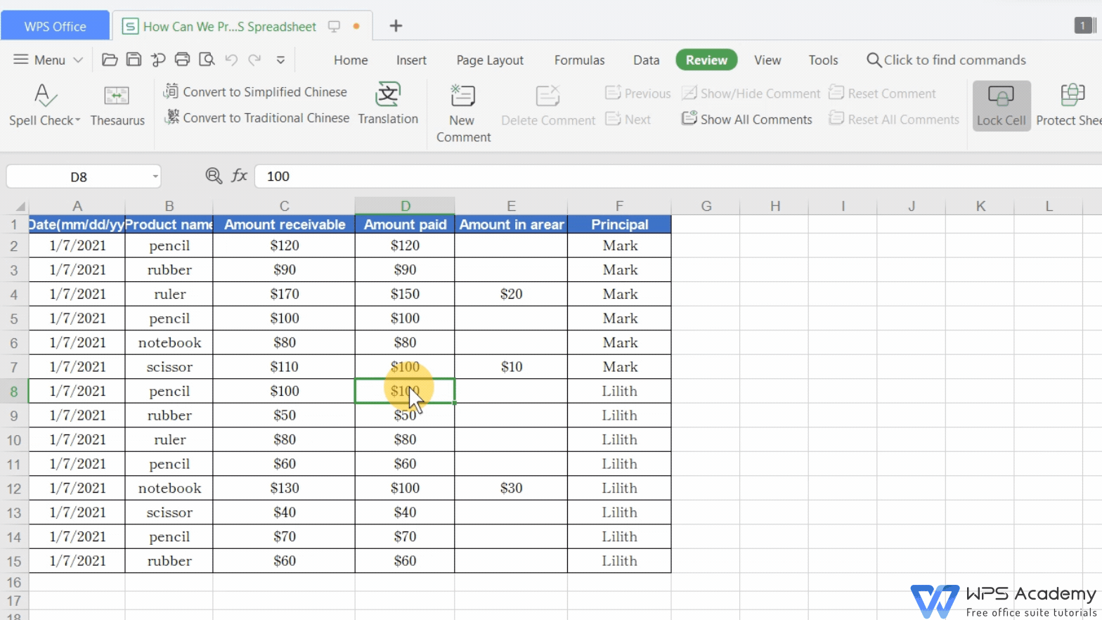
Task: Click the Export to PDF icon
Action: point(158,60)
